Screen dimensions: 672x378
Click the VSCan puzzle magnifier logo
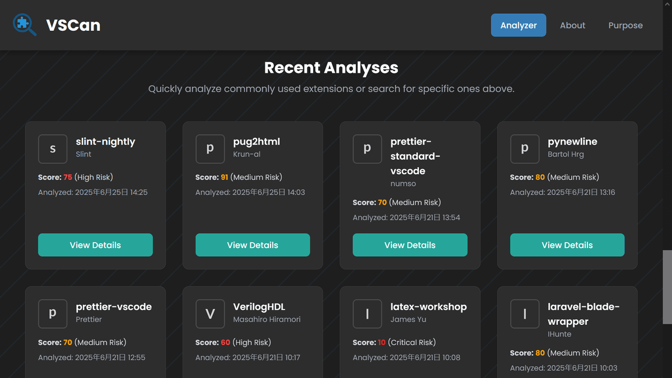tap(25, 25)
